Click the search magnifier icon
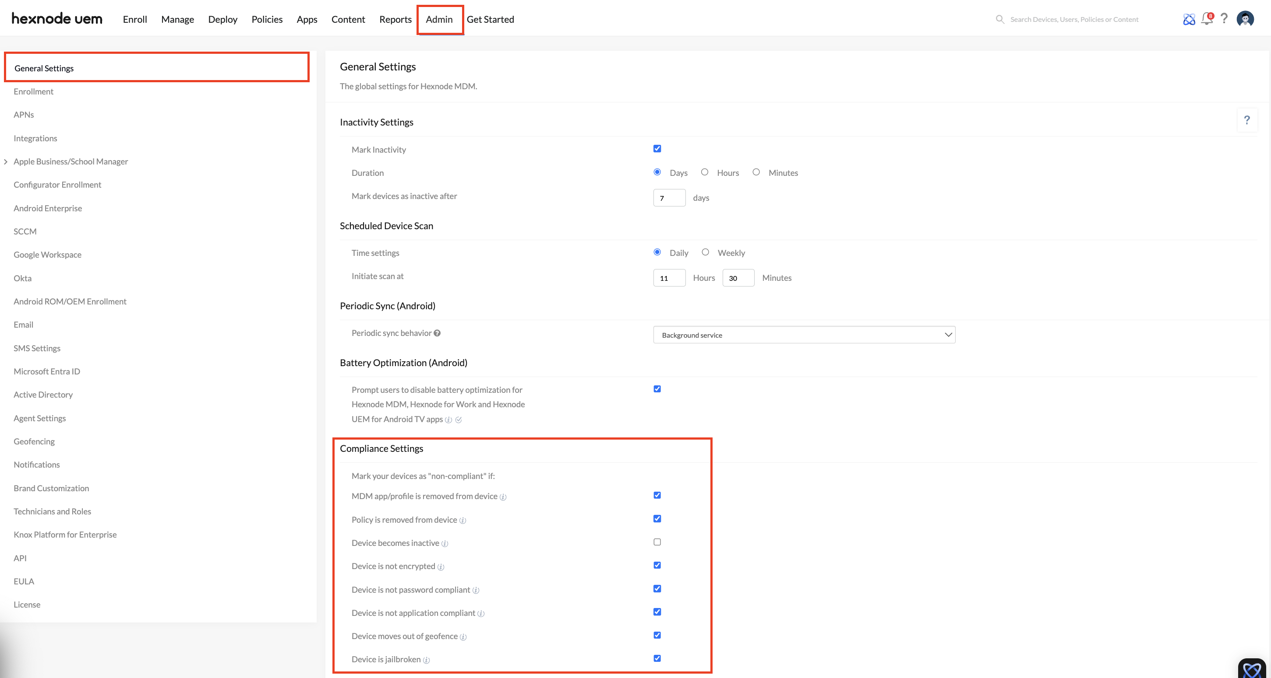Screen dimensions: 1271x678 click(999, 19)
